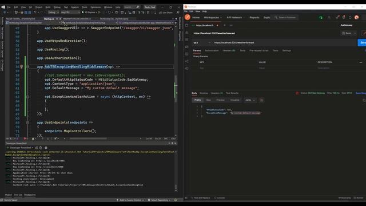Open Postman invite people icon
The image size is (366, 206).
pos(329,17)
